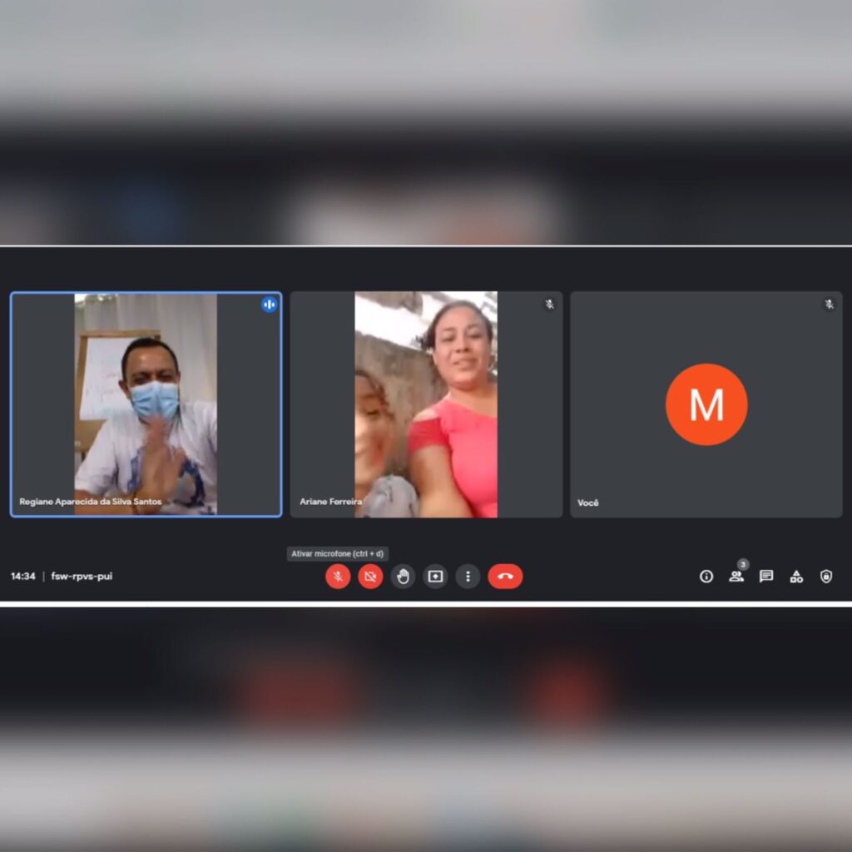Screen dimensions: 852x852
Task: Select Regiane Aparecida da Silva Santos video tile
Action: click(146, 404)
